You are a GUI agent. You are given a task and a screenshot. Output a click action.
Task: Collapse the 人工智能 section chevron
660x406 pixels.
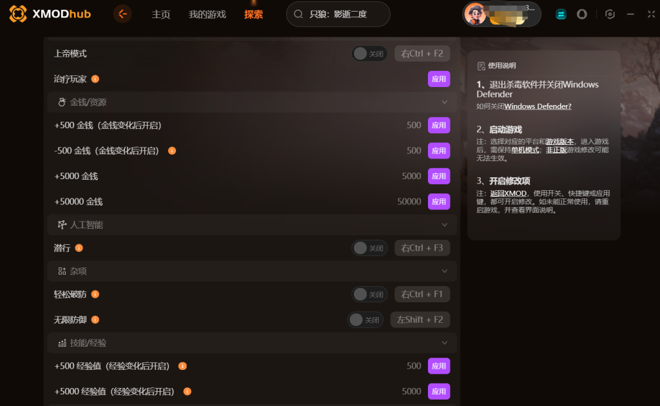point(445,225)
